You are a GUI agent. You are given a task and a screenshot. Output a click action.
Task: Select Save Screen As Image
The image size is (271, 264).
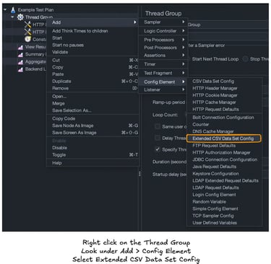click(x=93, y=133)
